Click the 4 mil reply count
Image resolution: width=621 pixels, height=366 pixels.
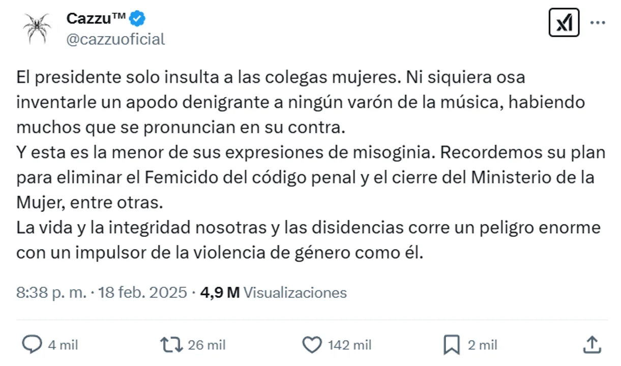(63, 346)
